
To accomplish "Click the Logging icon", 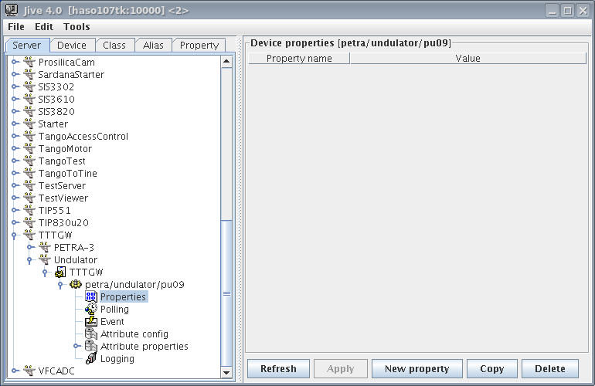I will tap(91, 358).
